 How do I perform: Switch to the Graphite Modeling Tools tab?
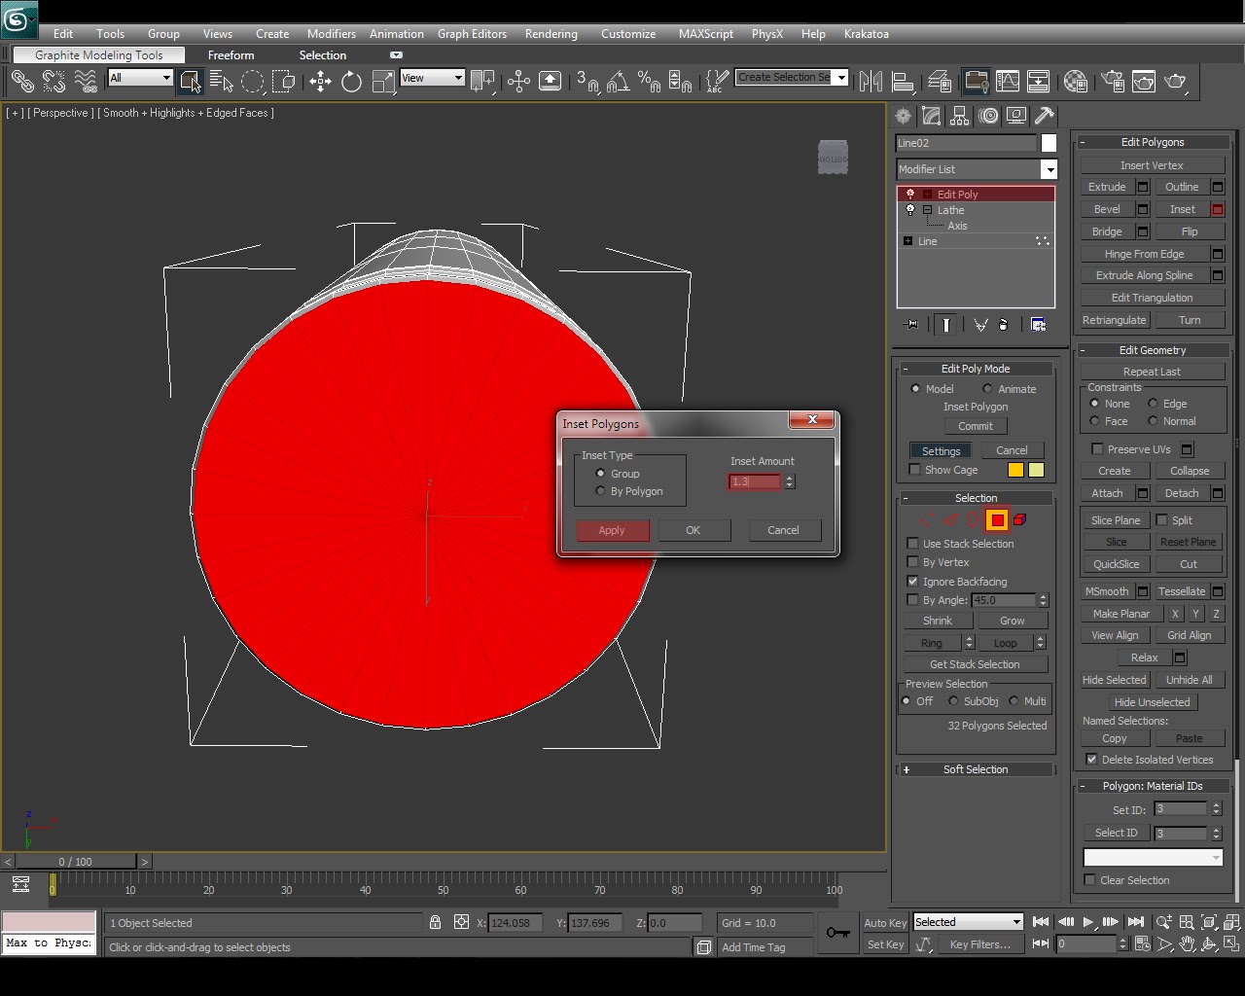[97, 54]
